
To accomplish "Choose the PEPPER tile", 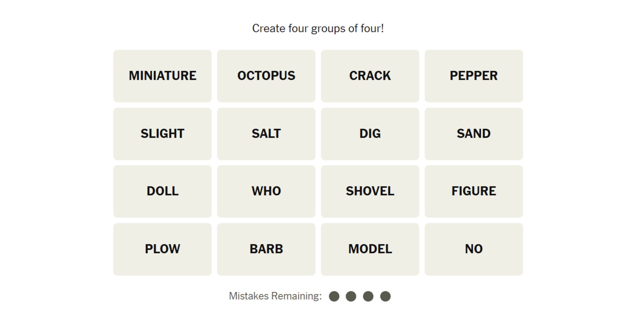I will [474, 76].
